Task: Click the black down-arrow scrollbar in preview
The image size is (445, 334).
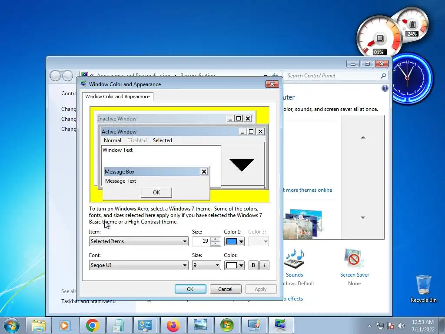Action: click(x=242, y=165)
